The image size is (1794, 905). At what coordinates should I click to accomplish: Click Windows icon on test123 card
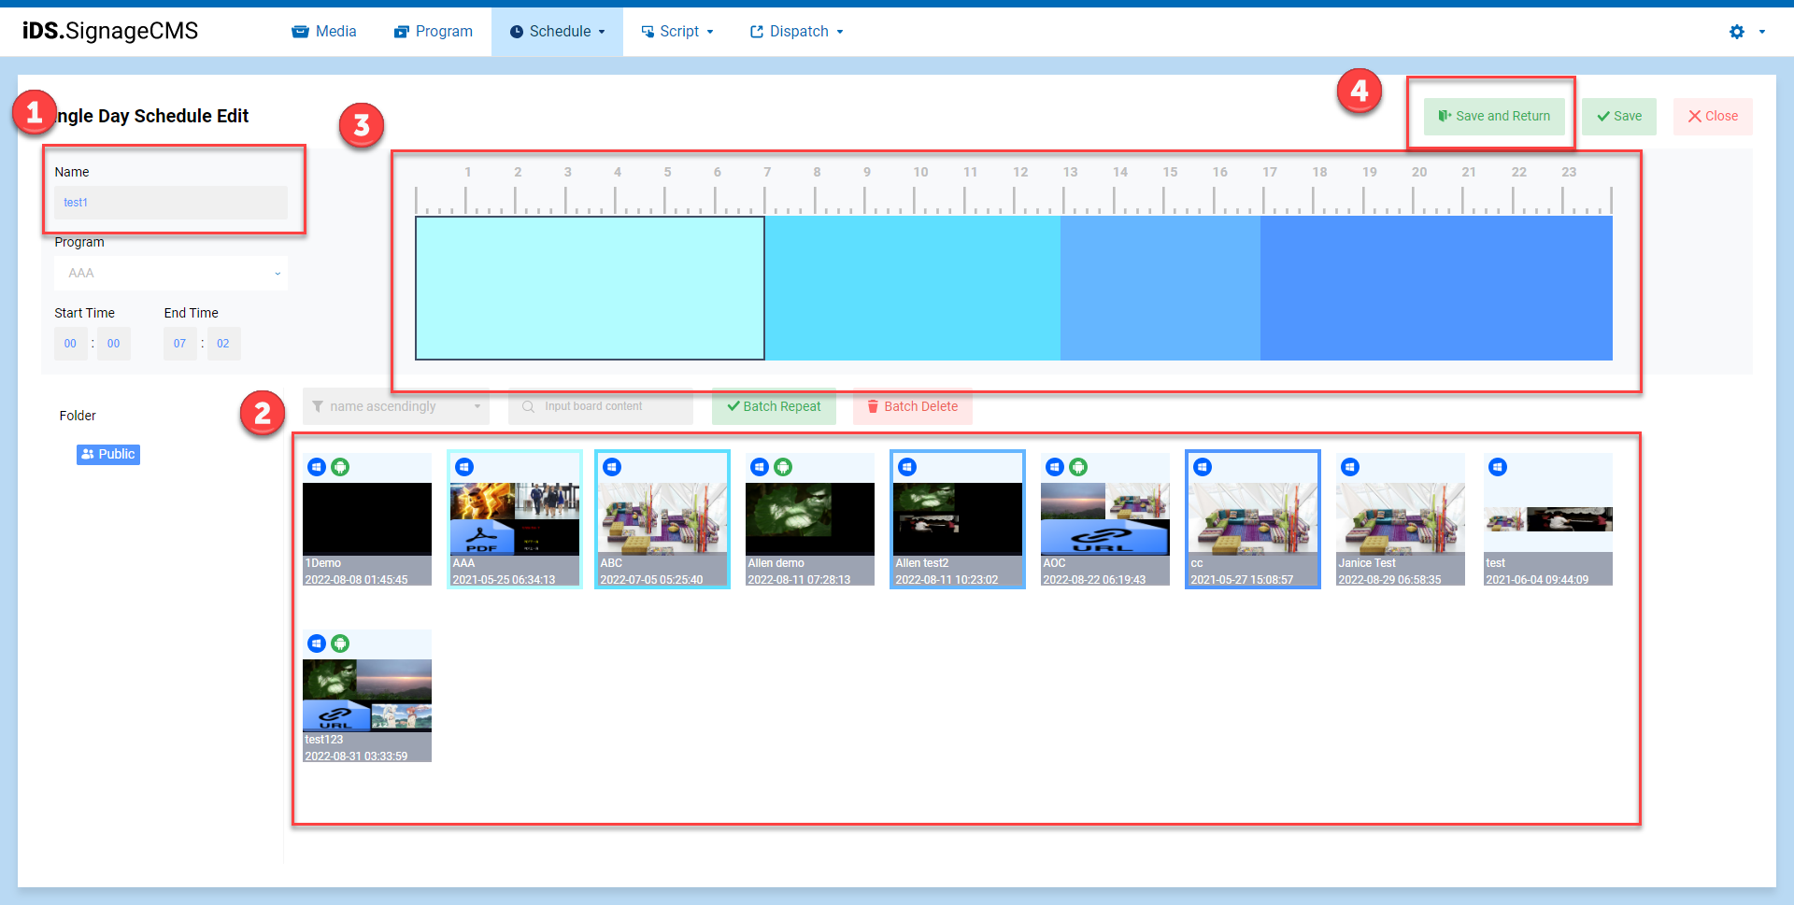[317, 643]
